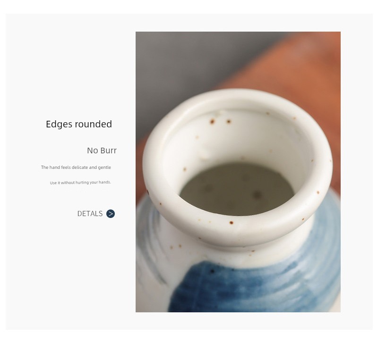
Task: Click the word 'Burr' in the subtitle
Action: [x=108, y=151]
